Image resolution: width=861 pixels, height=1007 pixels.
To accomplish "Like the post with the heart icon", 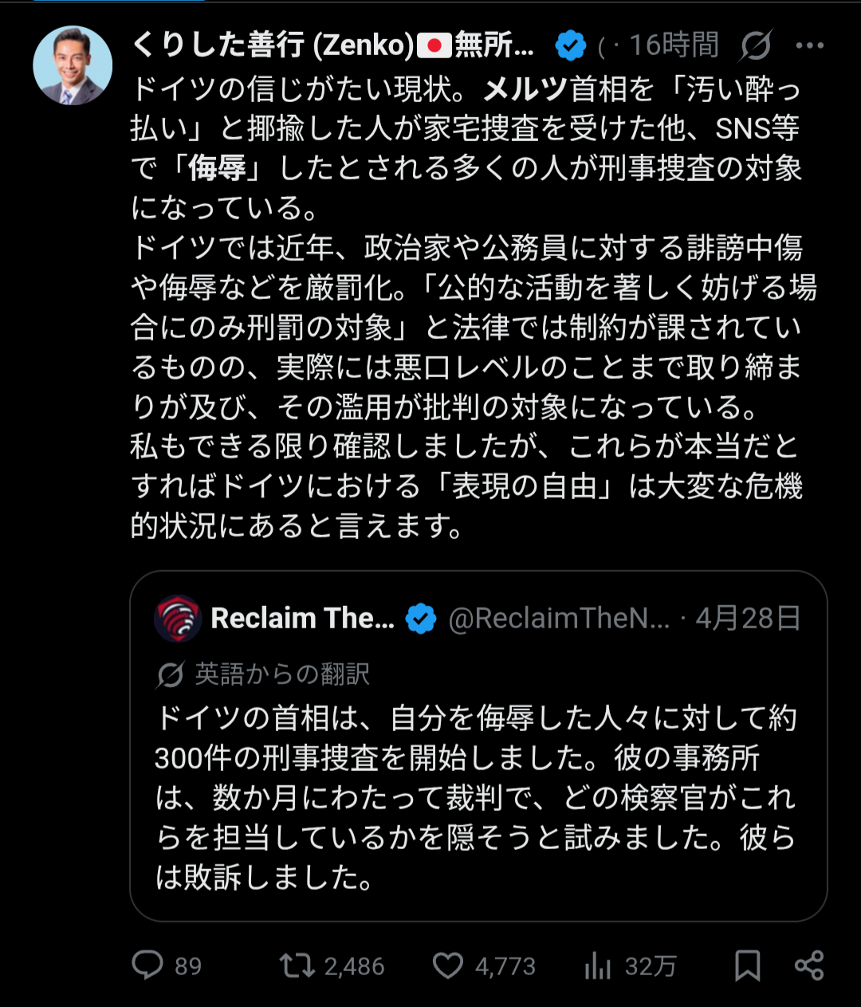I will 448,966.
